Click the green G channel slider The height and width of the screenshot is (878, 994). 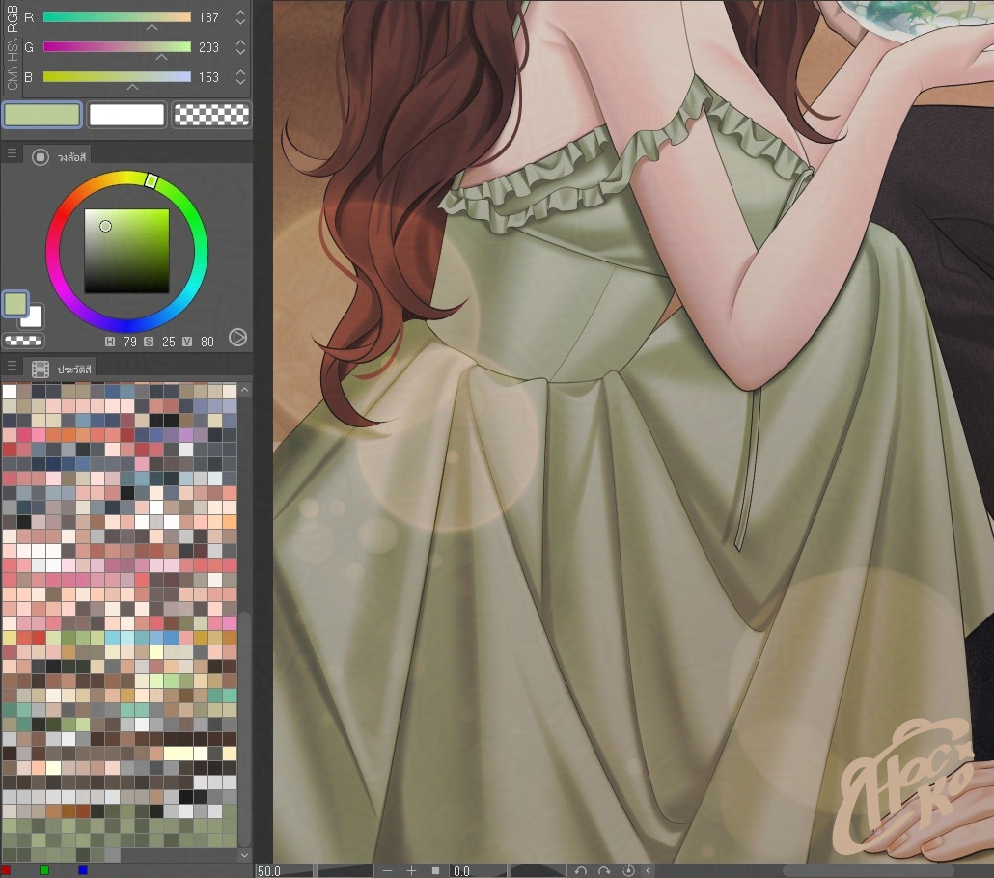(117, 47)
